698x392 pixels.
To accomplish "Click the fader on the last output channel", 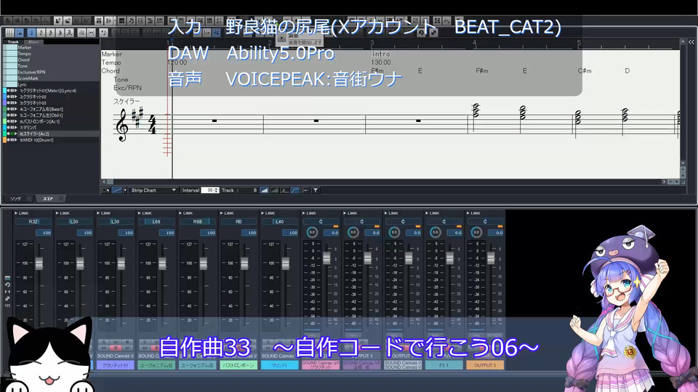I will 491,258.
